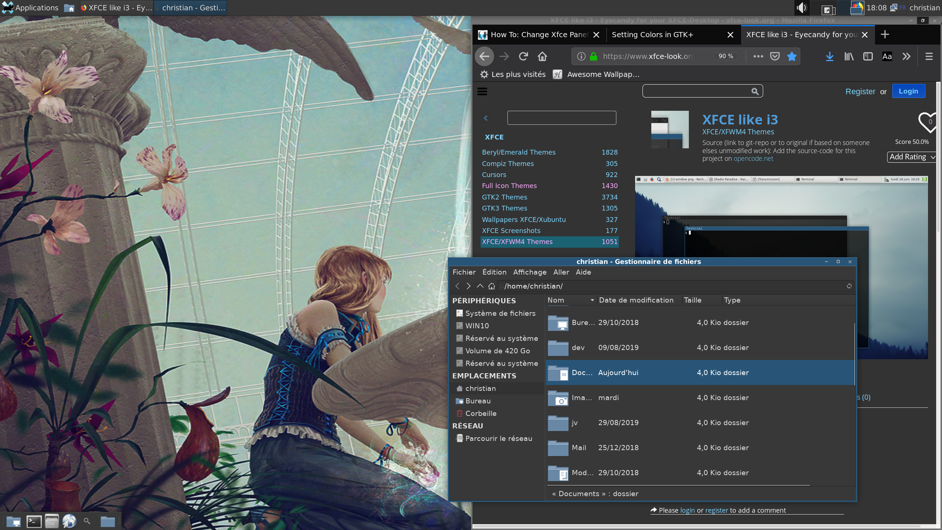
Task: Go forward in file manager
Action: point(468,286)
